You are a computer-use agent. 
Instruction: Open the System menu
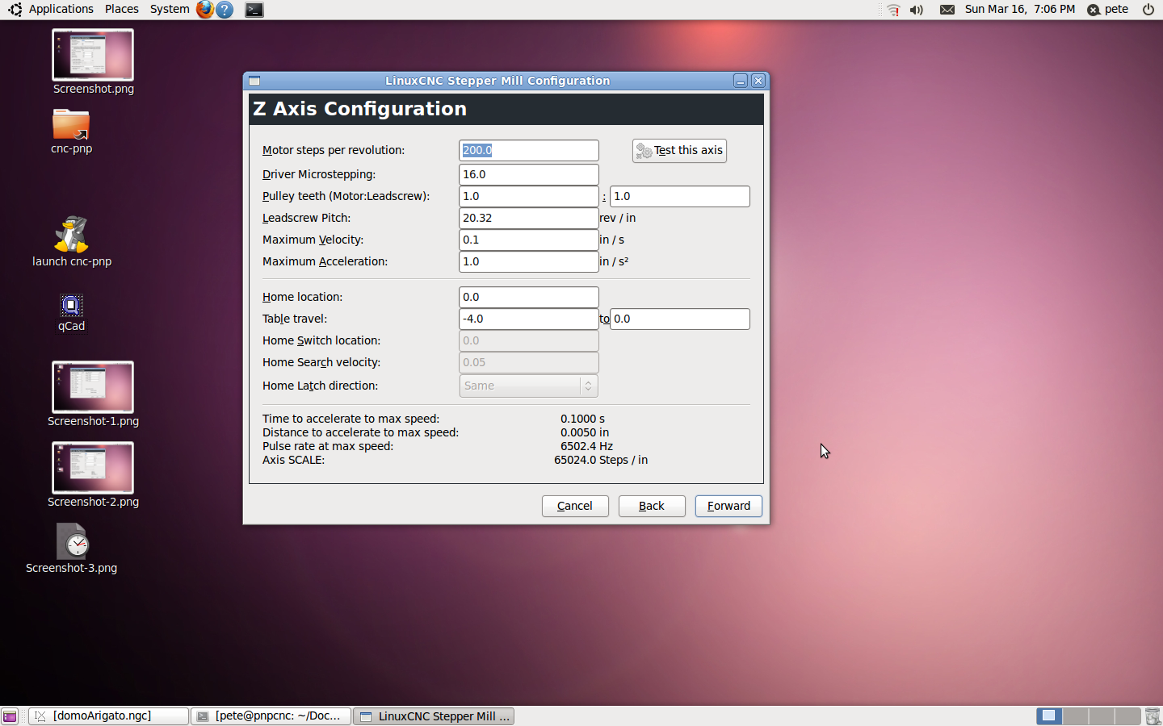coord(170,10)
